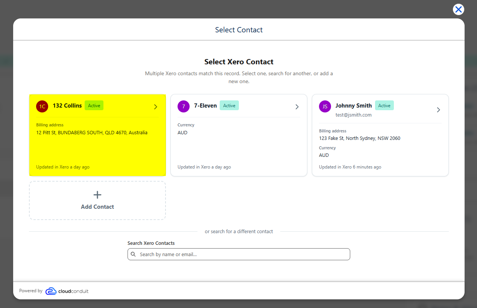477x308 pixels.
Task: Click the Select Contact dialog title
Action: (x=239, y=30)
